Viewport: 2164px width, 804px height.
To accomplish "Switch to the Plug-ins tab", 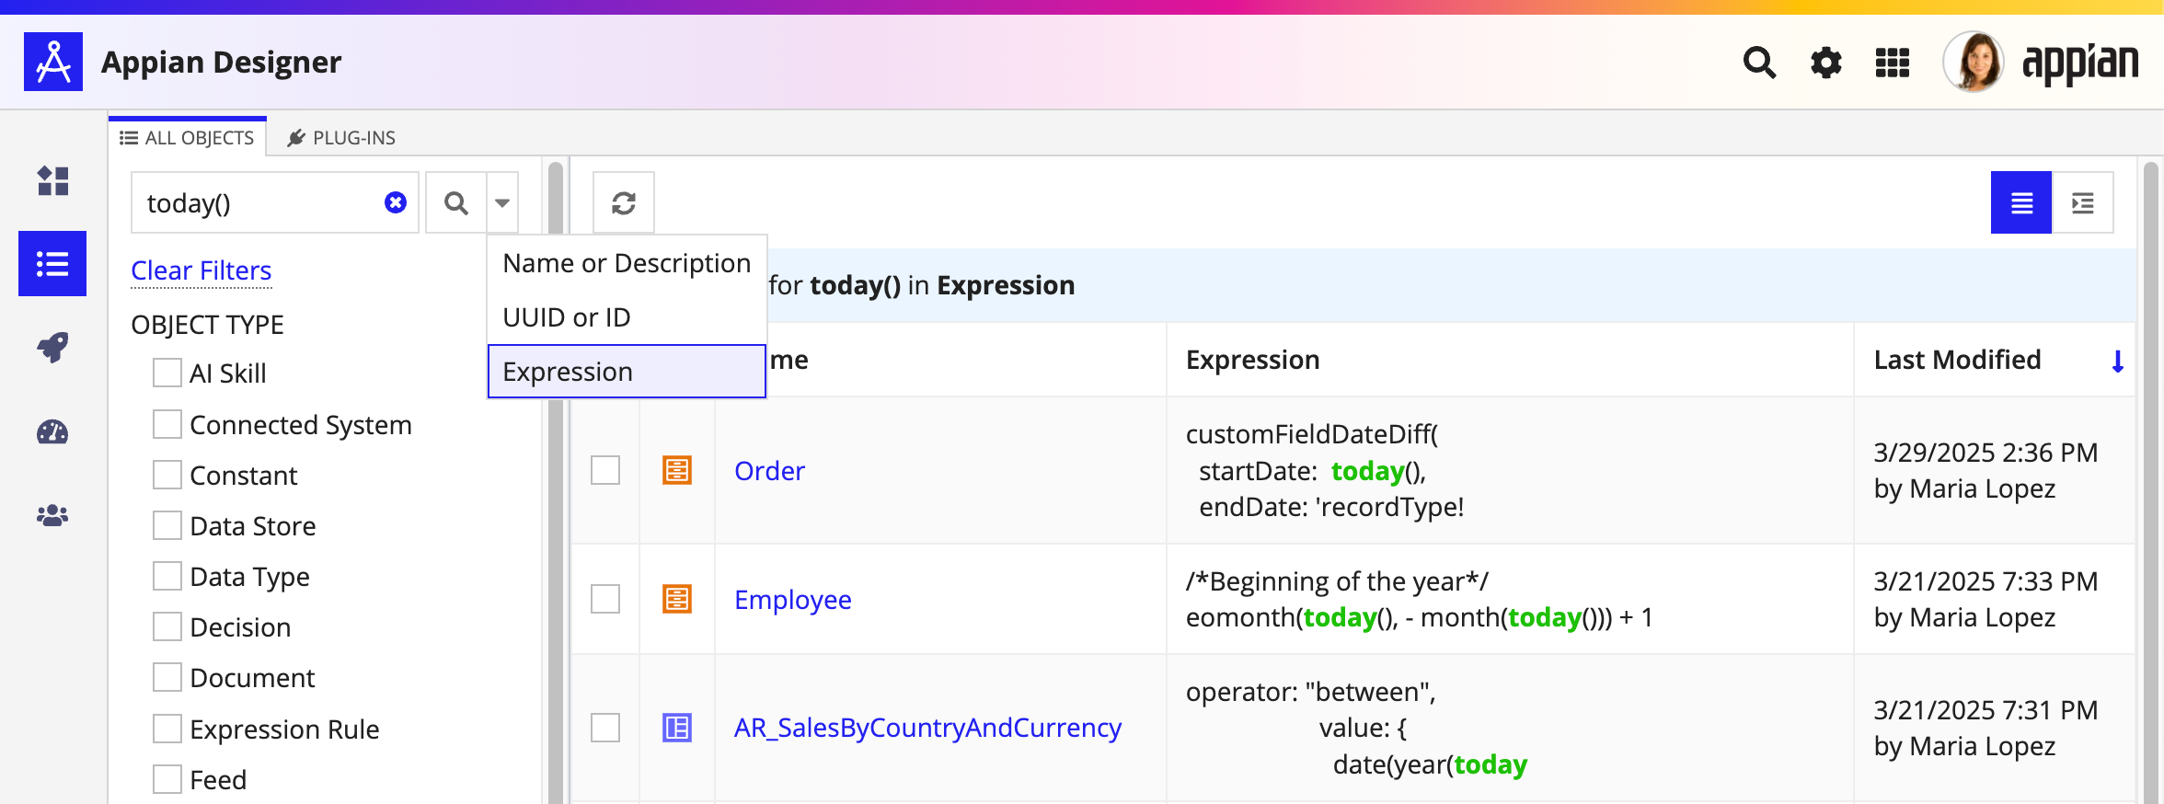I will click(341, 137).
